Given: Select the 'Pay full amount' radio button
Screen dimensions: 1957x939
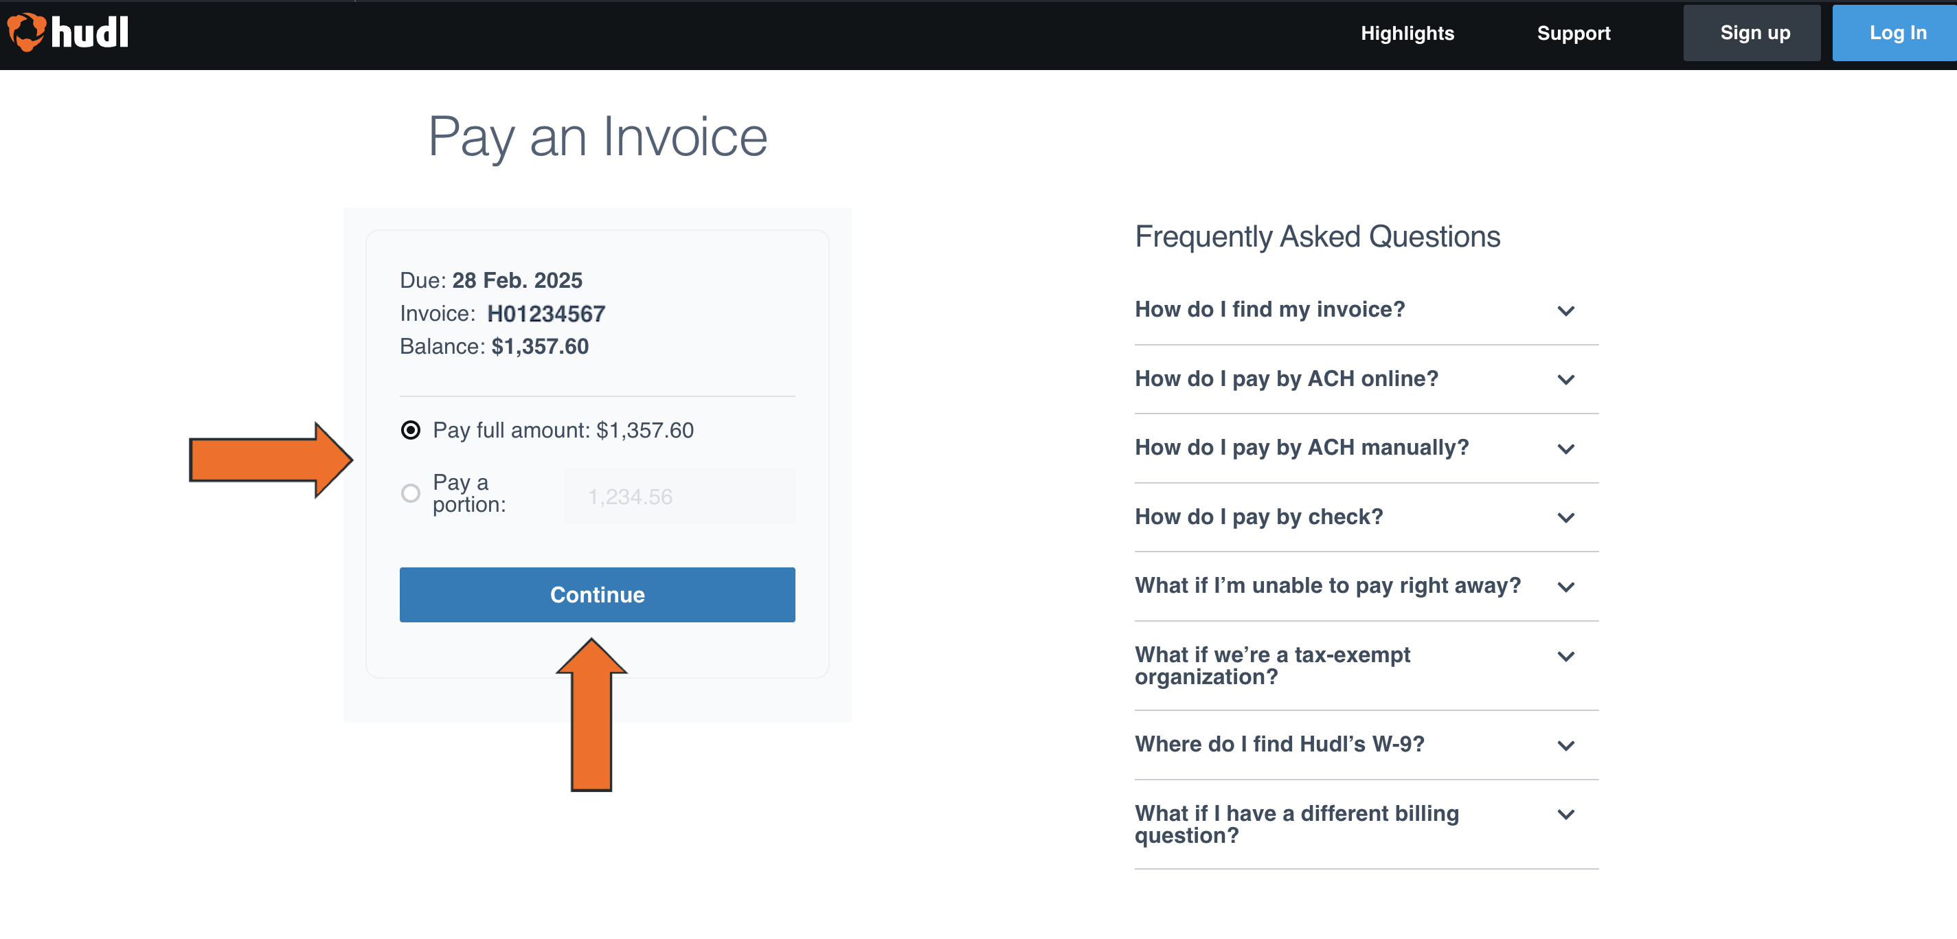Looking at the screenshot, I should [x=411, y=430].
